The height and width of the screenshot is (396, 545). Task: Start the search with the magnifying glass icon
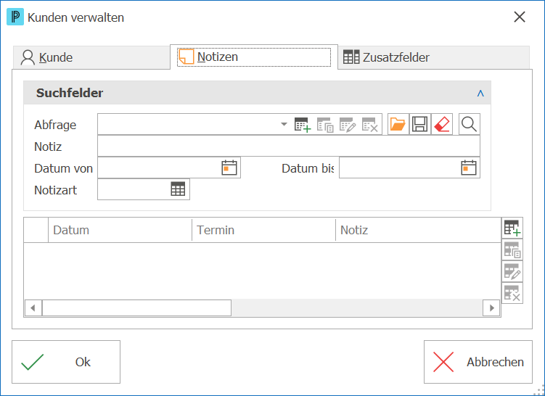click(x=470, y=124)
